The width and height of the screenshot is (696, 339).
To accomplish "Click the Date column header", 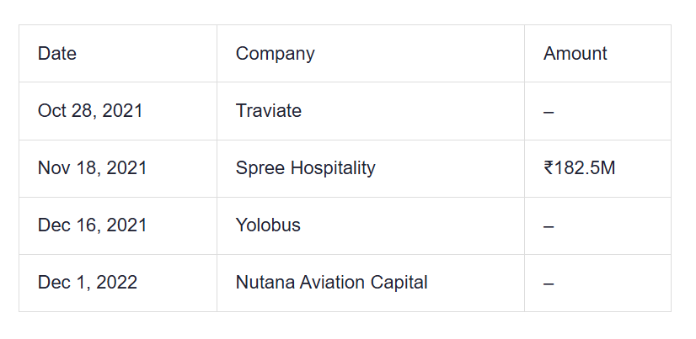I will coord(57,54).
